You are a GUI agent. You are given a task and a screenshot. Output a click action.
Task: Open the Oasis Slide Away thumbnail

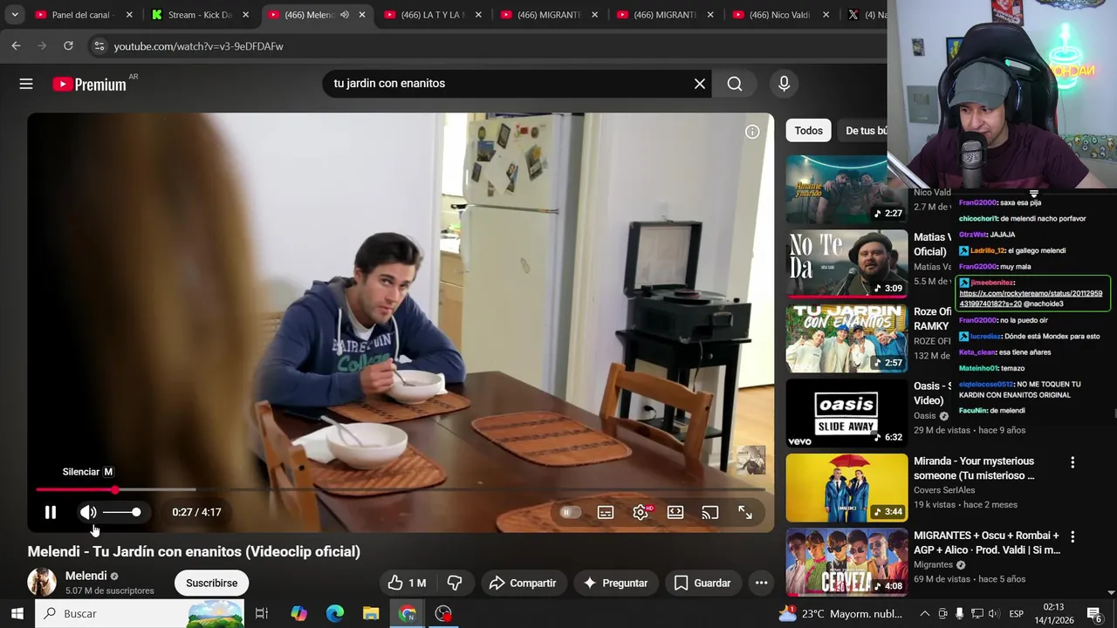(846, 413)
